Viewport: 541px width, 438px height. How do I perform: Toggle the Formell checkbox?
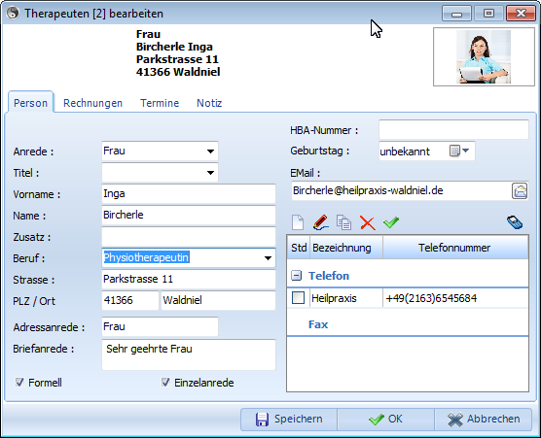click(x=19, y=383)
